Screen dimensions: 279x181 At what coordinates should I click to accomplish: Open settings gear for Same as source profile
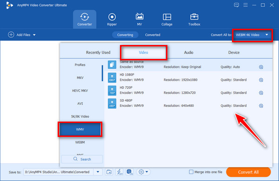(261, 67)
